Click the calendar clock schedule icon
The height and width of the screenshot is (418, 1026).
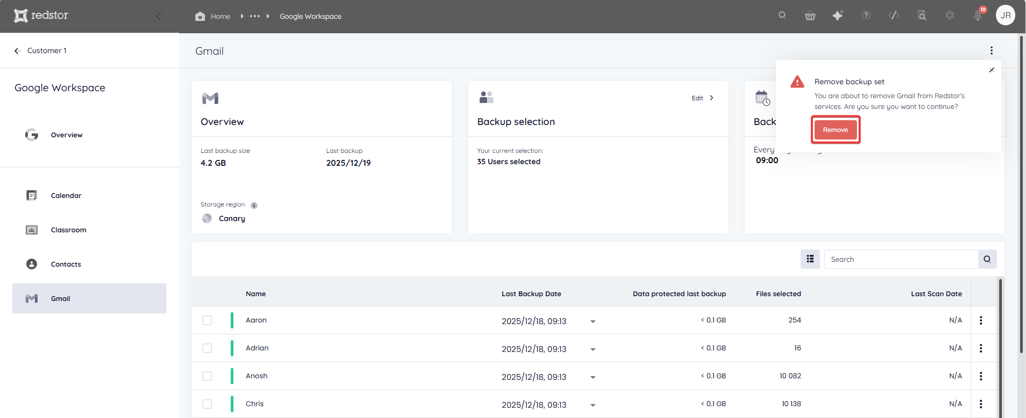point(763,98)
